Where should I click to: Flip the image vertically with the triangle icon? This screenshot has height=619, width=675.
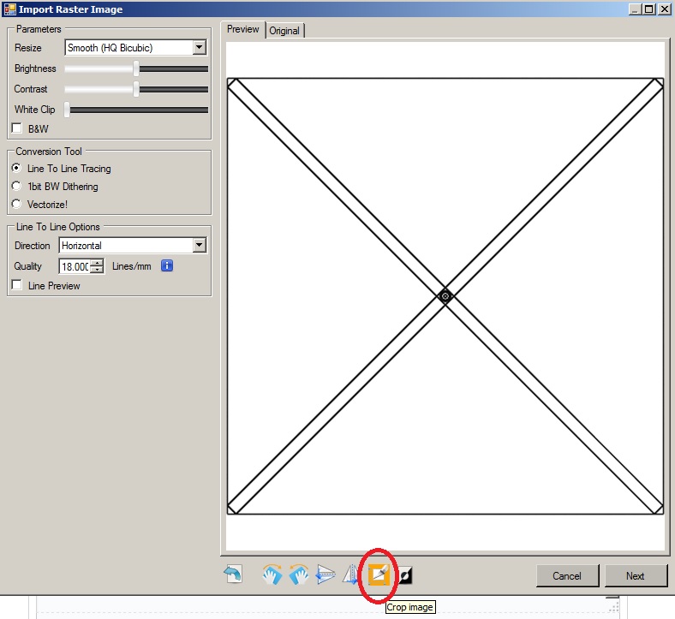point(326,574)
